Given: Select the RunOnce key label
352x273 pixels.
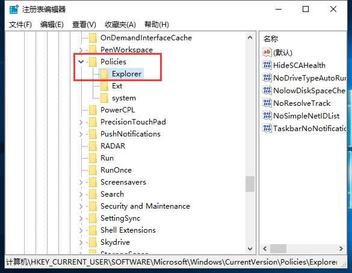Looking at the screenshot, I should pyautogui.click(x=116, y=170).
